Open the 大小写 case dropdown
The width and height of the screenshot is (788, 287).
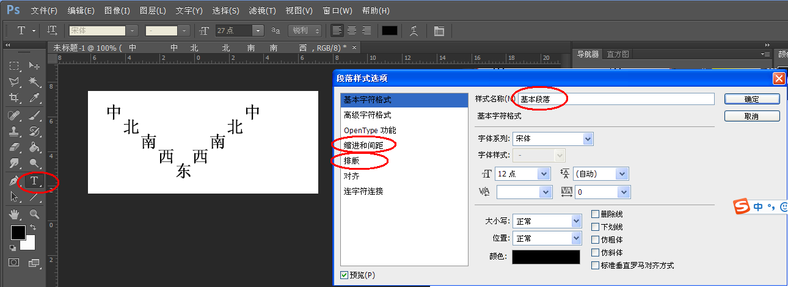(576, 221)
